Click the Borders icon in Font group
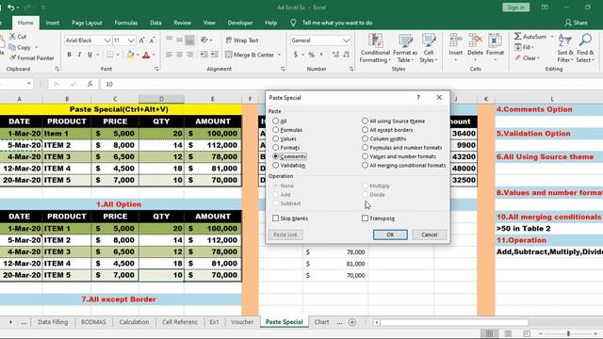 pos(109,55)
